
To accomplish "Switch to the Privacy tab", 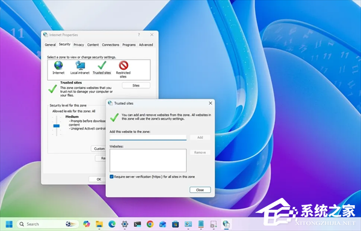I will click(79, 45).
